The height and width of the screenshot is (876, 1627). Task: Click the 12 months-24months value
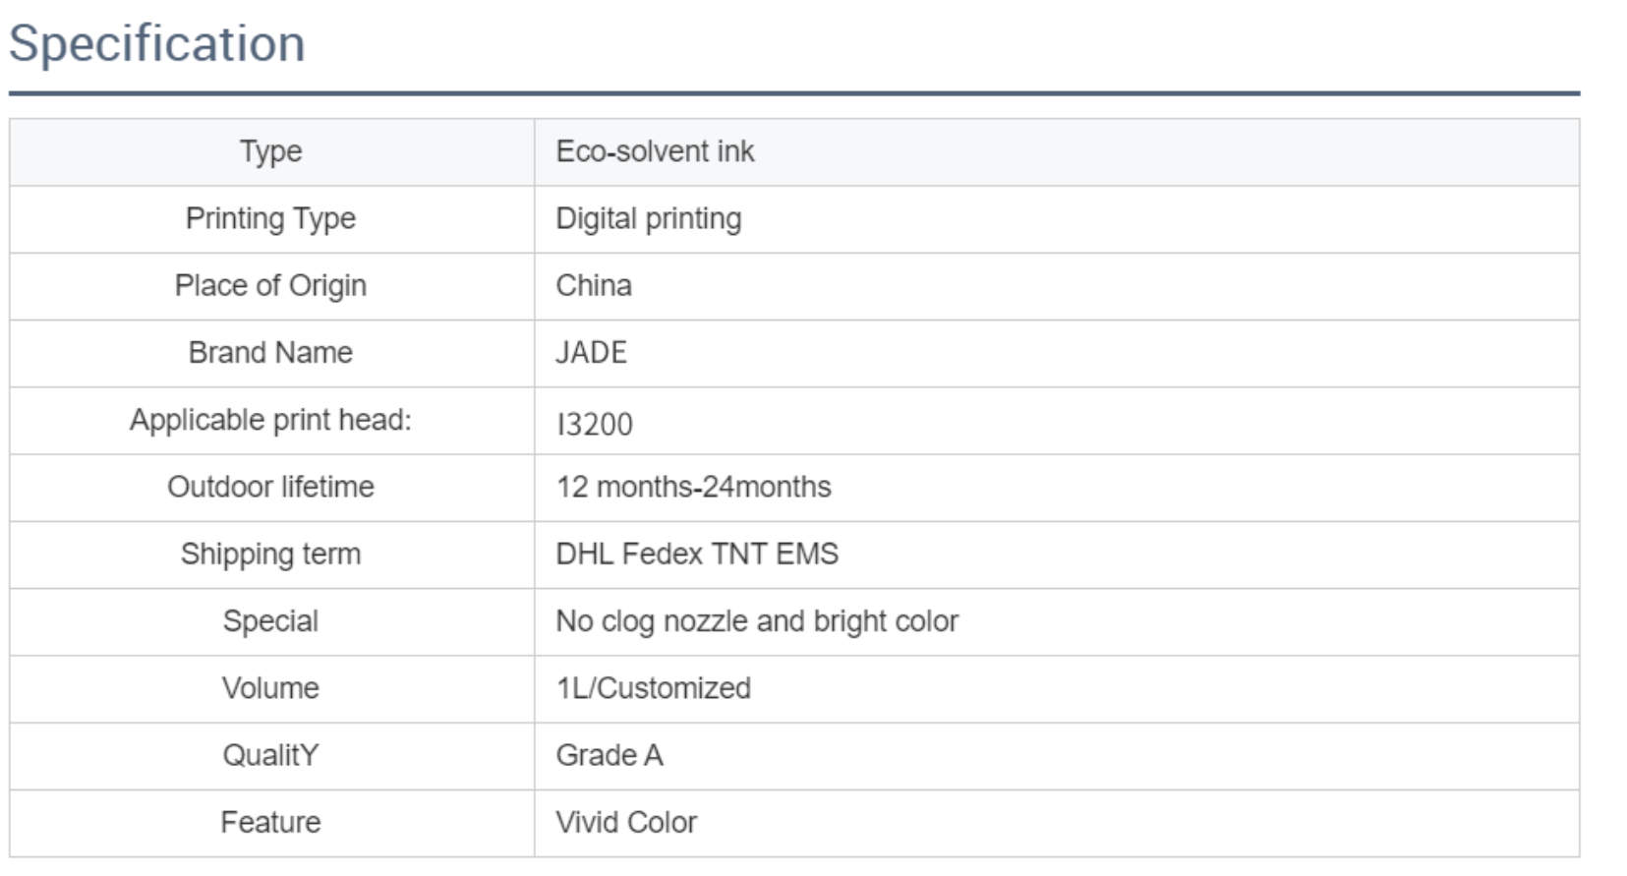(694, 487)
